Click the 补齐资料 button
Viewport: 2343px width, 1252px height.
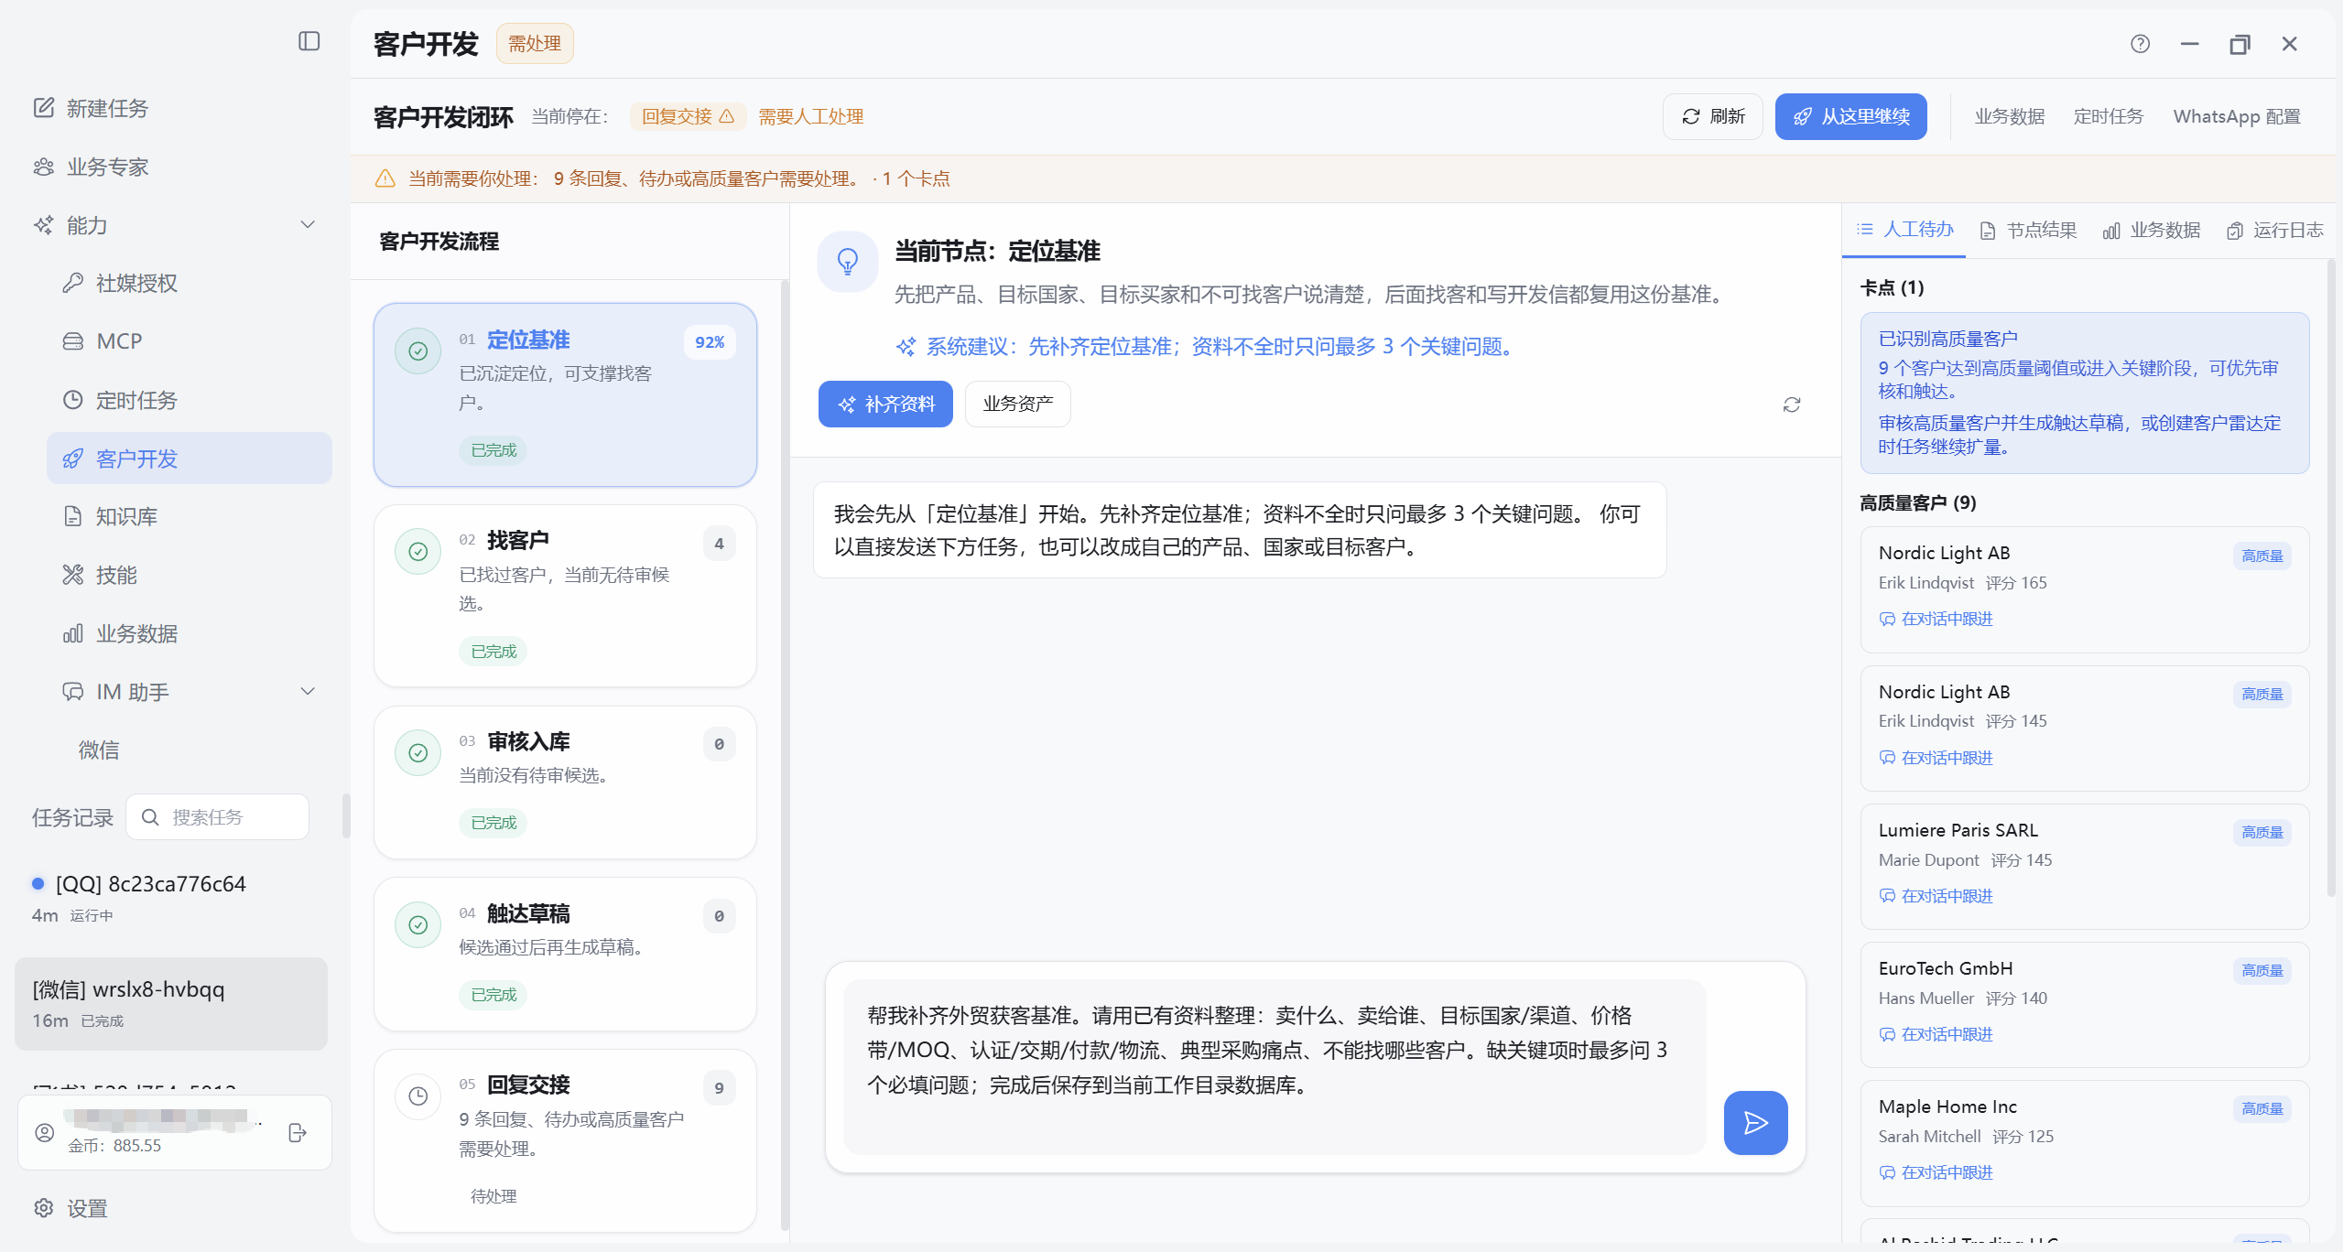click(885, 404)
